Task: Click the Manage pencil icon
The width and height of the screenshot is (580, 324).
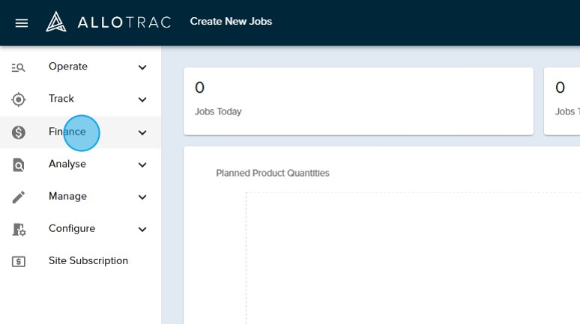Action: [x=19, y=197]
